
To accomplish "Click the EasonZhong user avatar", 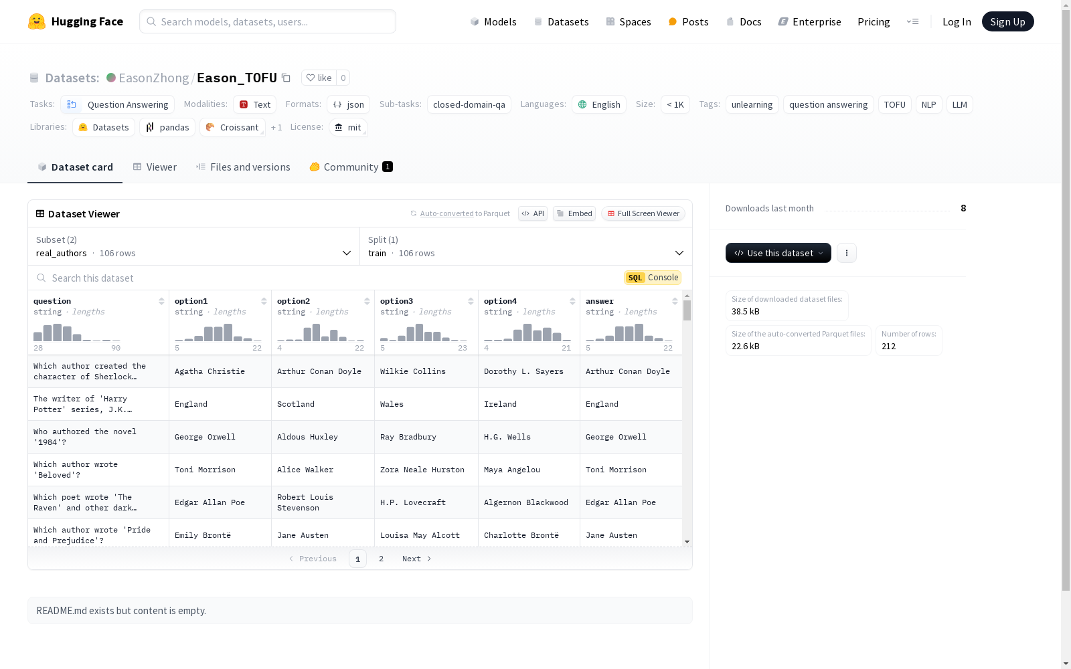I will pyautogui.click(x=111, y=78).
